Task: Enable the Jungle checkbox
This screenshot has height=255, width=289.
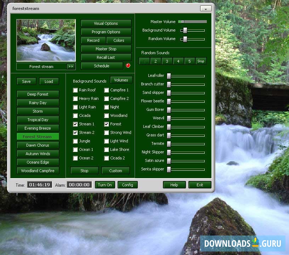Action: (75, 141)
